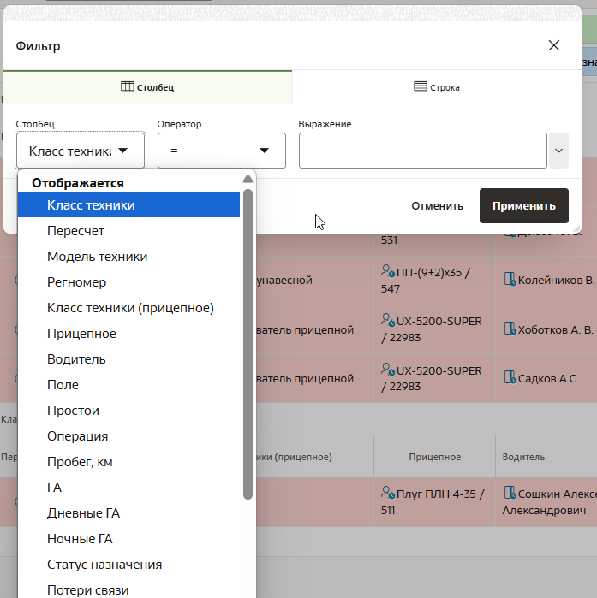Viewport: 597px width, 598px height.
Task: Click the Отменить button
Action: (x=437, y=205)
